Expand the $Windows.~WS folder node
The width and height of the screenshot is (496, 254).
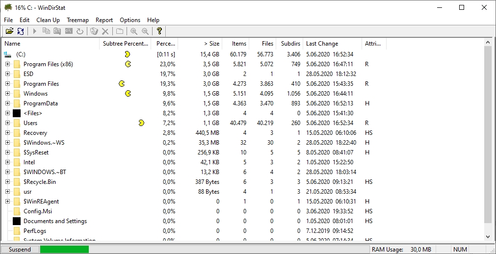tap(7, 143)
